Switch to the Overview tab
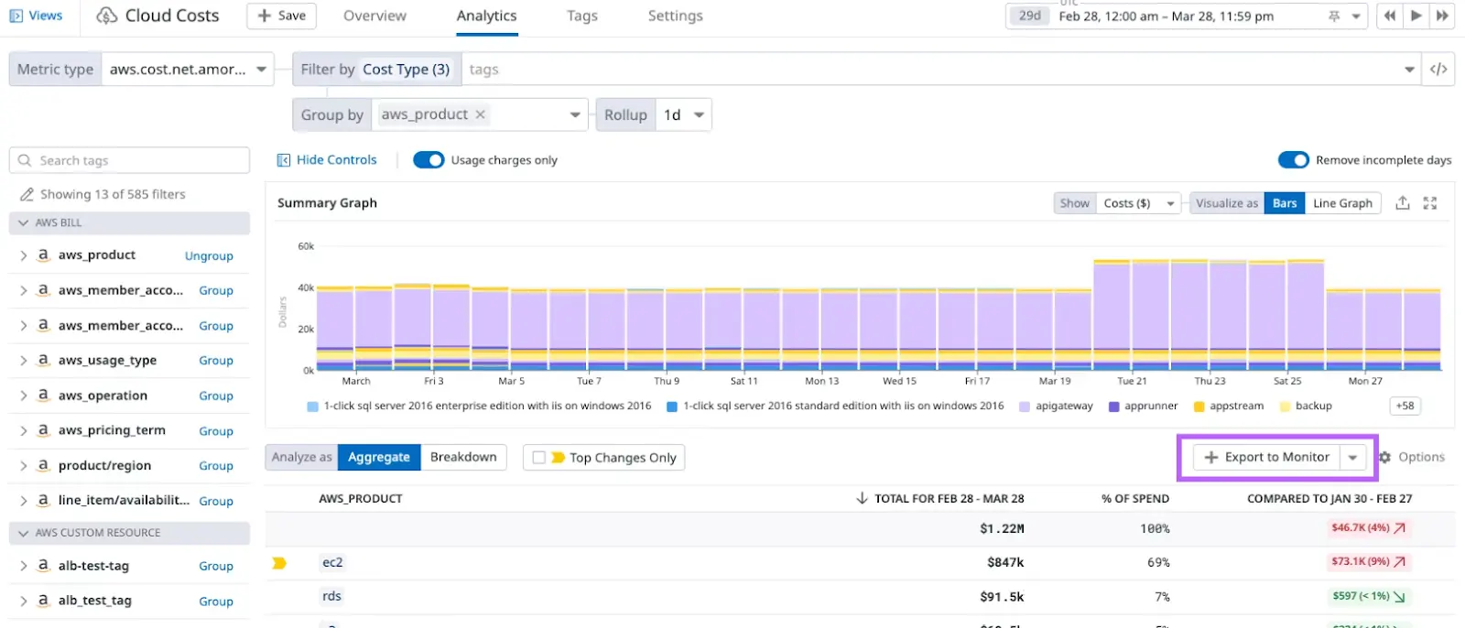 pos(374,16)
